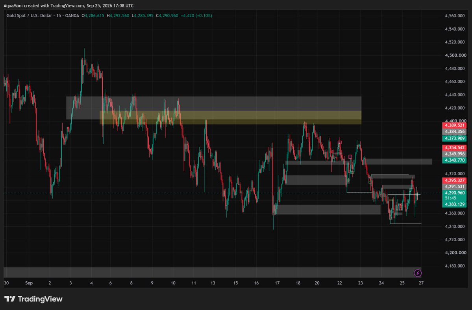
Task: Select the red 4,295.327 price label
Action: click(x=454, y=180)
